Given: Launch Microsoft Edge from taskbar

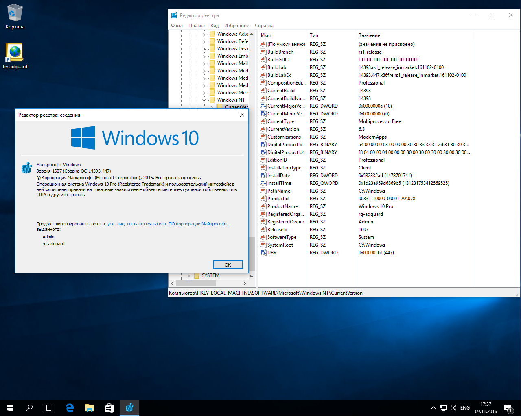Looking at the screenshot, I should pyautogui.click(x=70, y=408).
